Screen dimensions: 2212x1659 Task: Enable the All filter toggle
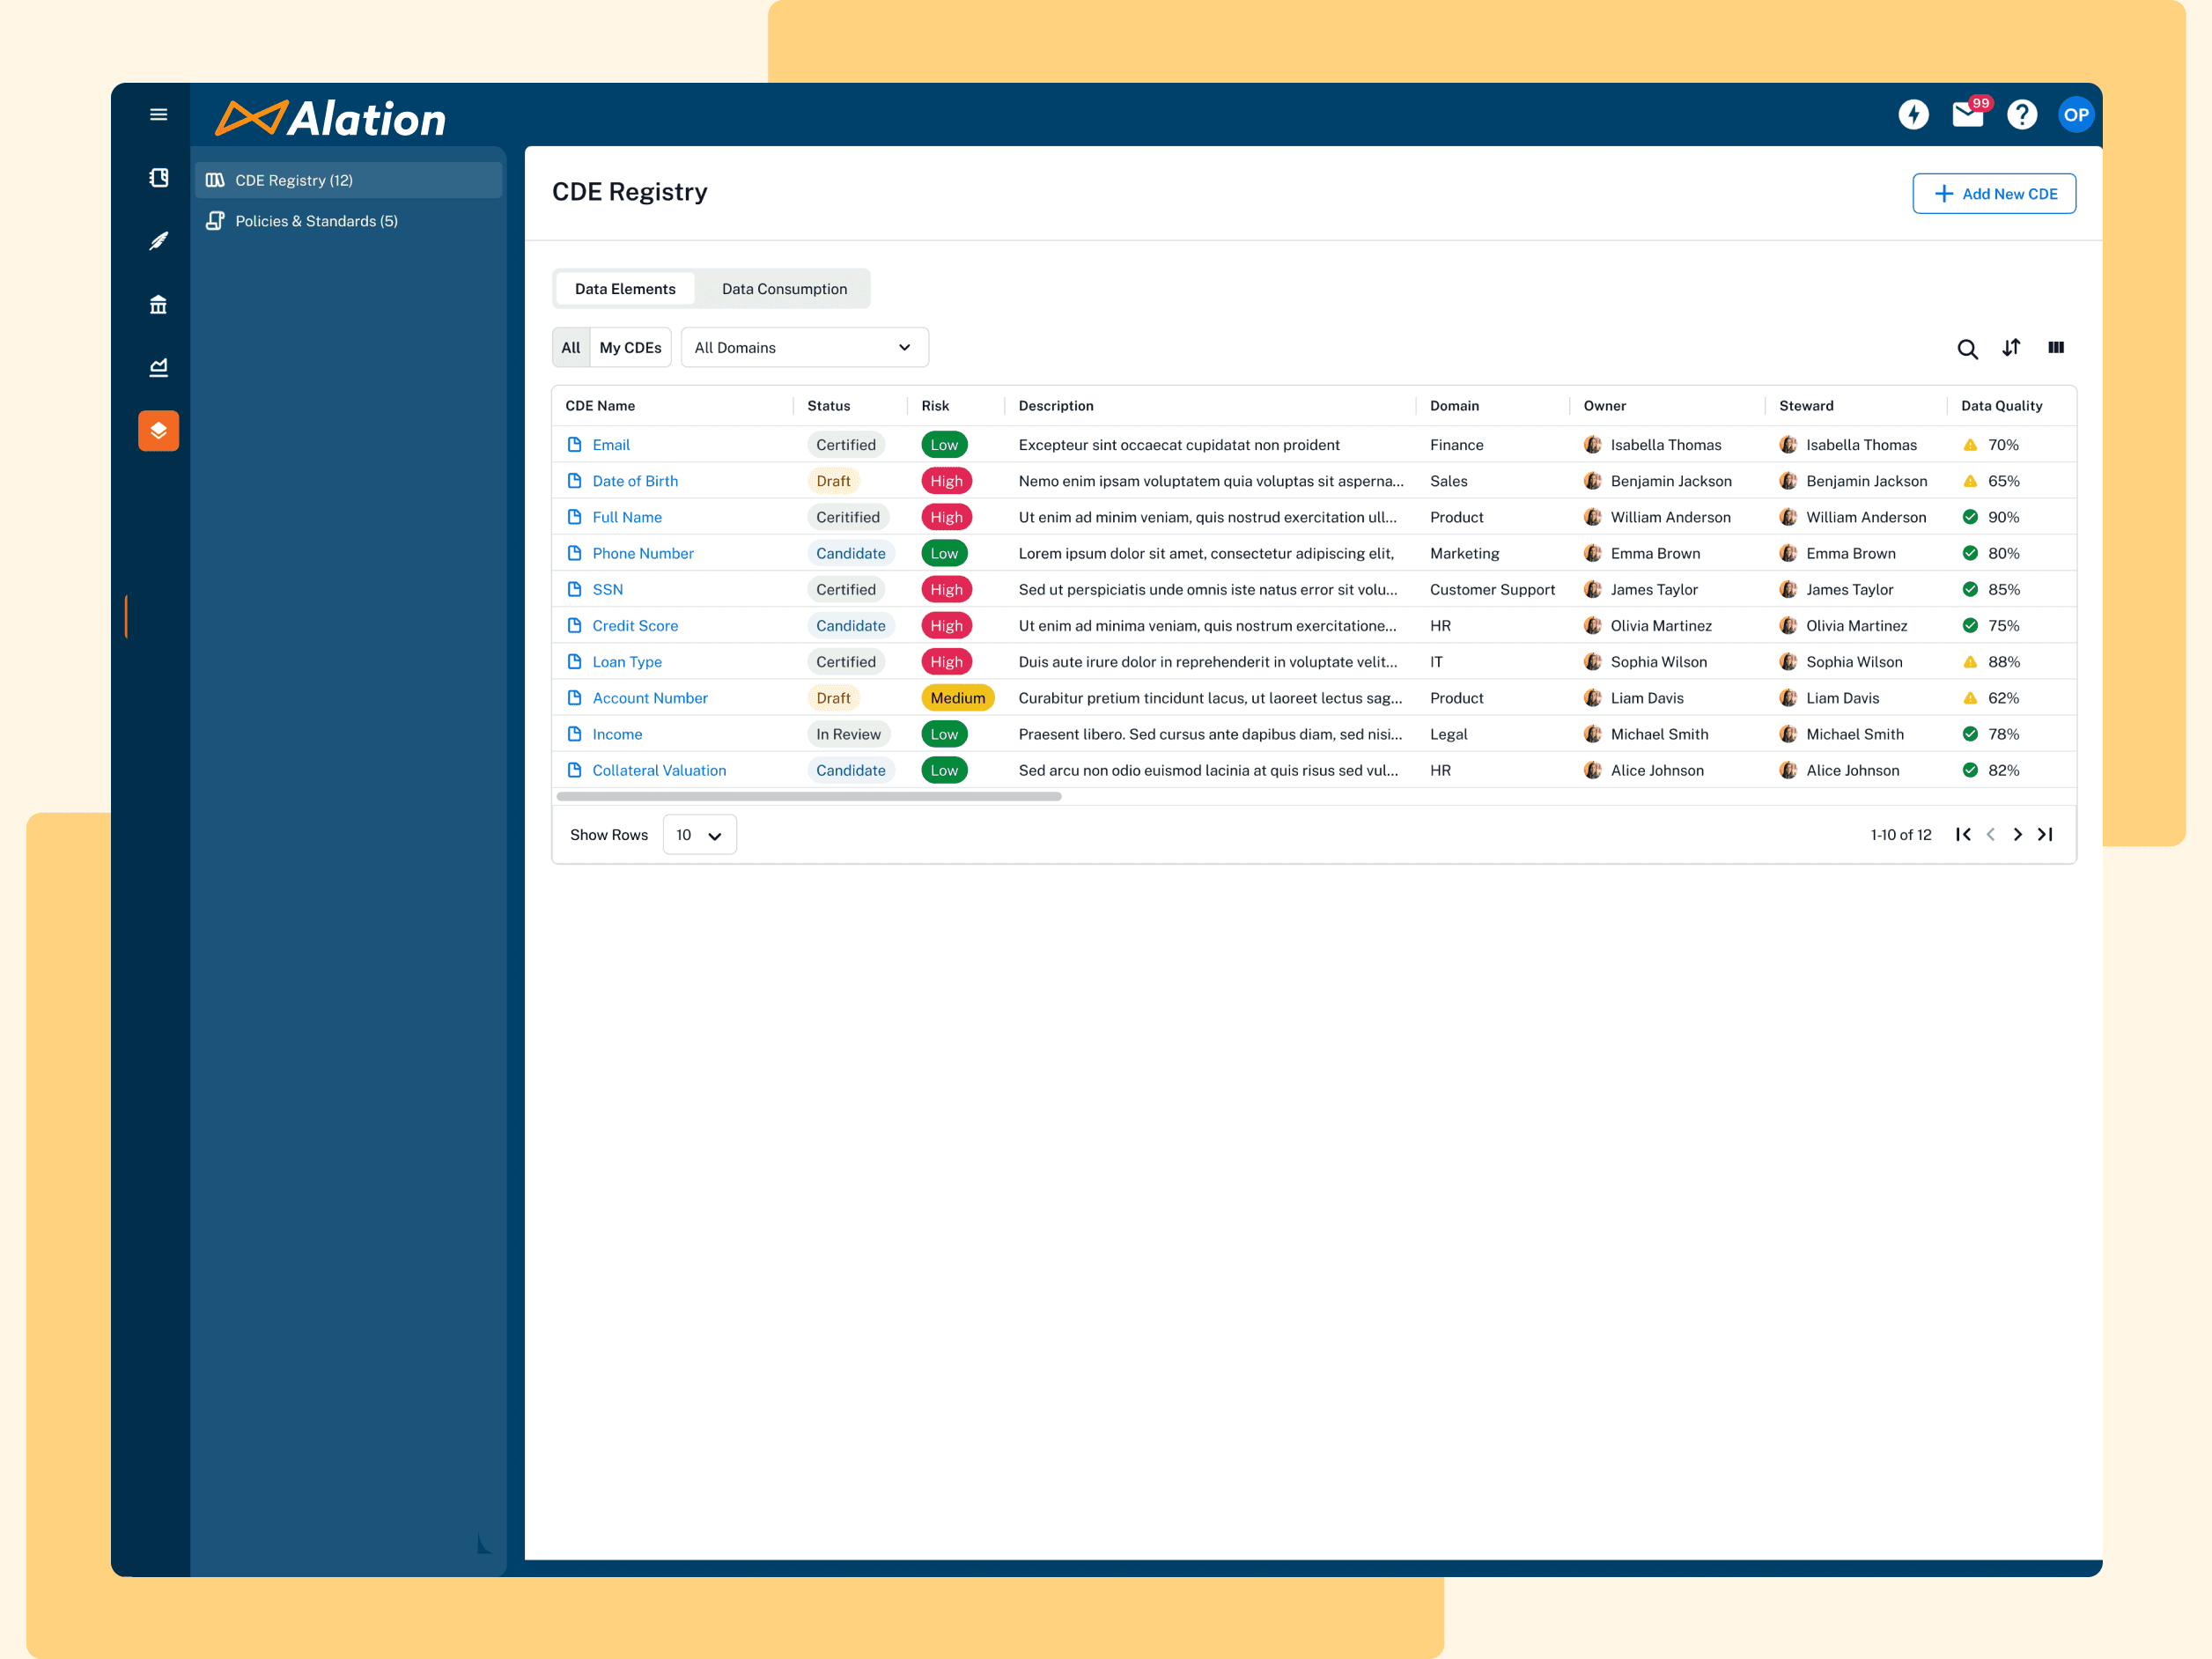[571, 347]
